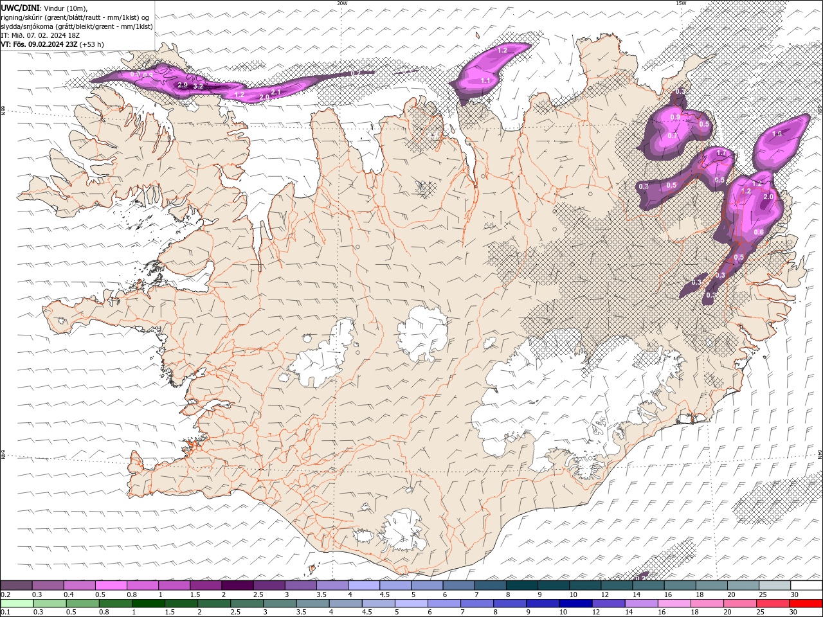The height and width of the screenshot is (617, 823).
Task: Pick the pale green first swatch in lower legend
Action: pos(17,604)
